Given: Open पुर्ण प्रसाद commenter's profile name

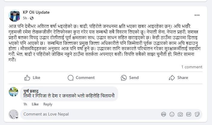Looking at the screenshot, I should (x=31, y=91).
